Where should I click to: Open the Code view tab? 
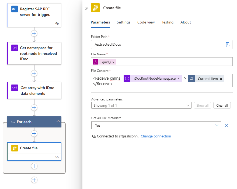pyautogui.click(x=146, y=22)
